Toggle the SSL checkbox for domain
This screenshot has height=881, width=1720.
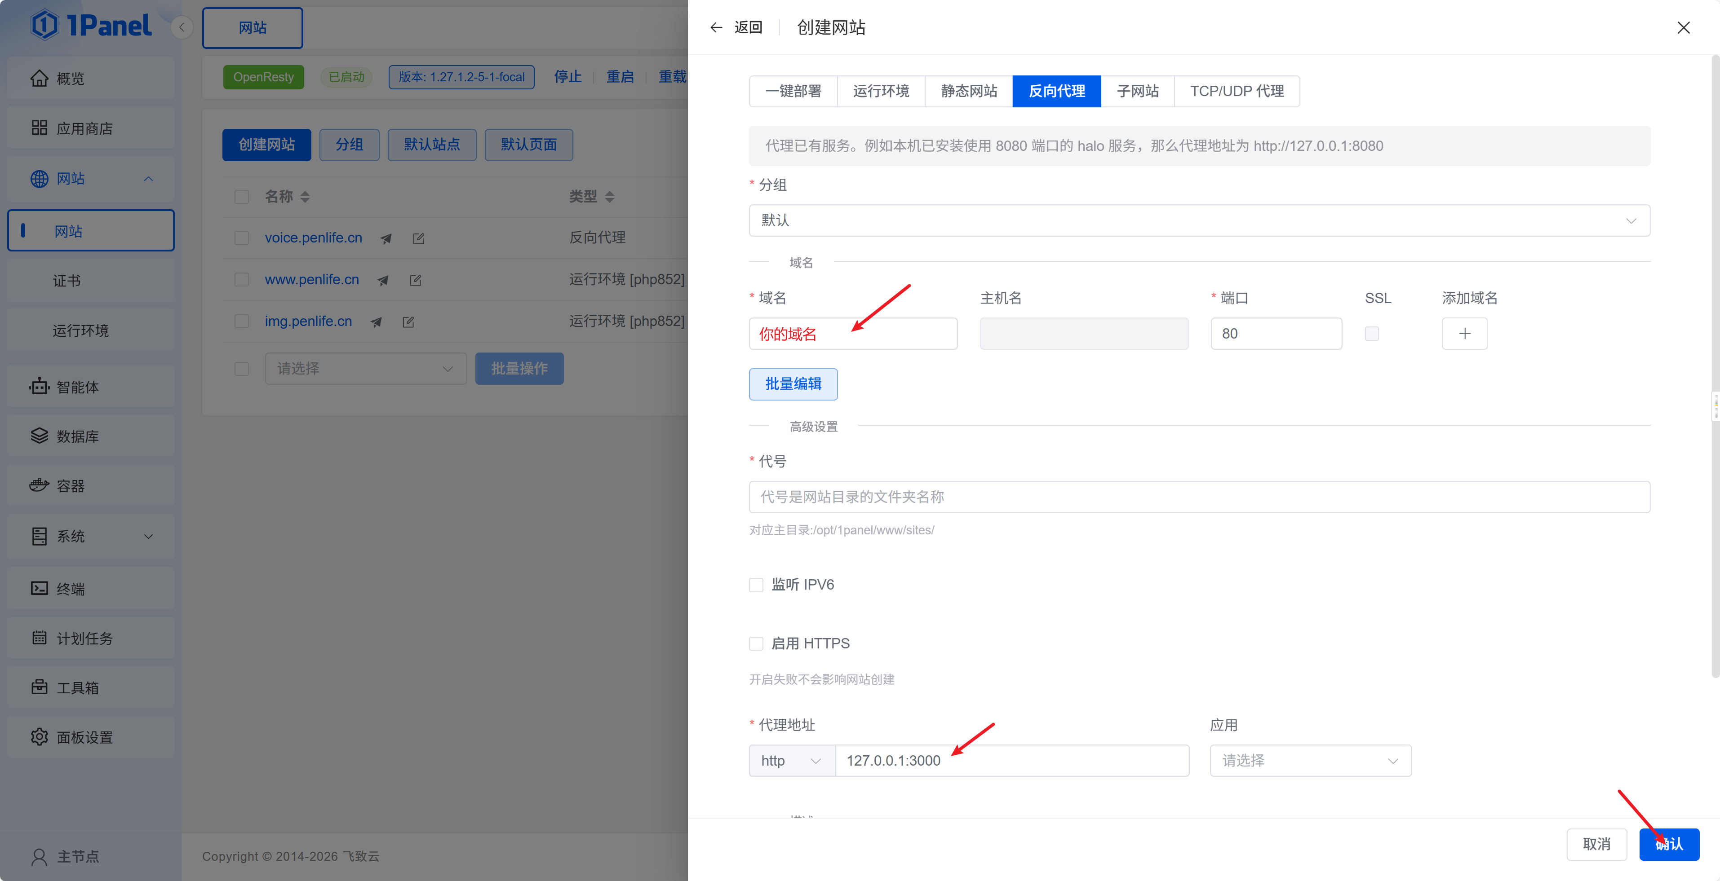[x=1371, y=334]
